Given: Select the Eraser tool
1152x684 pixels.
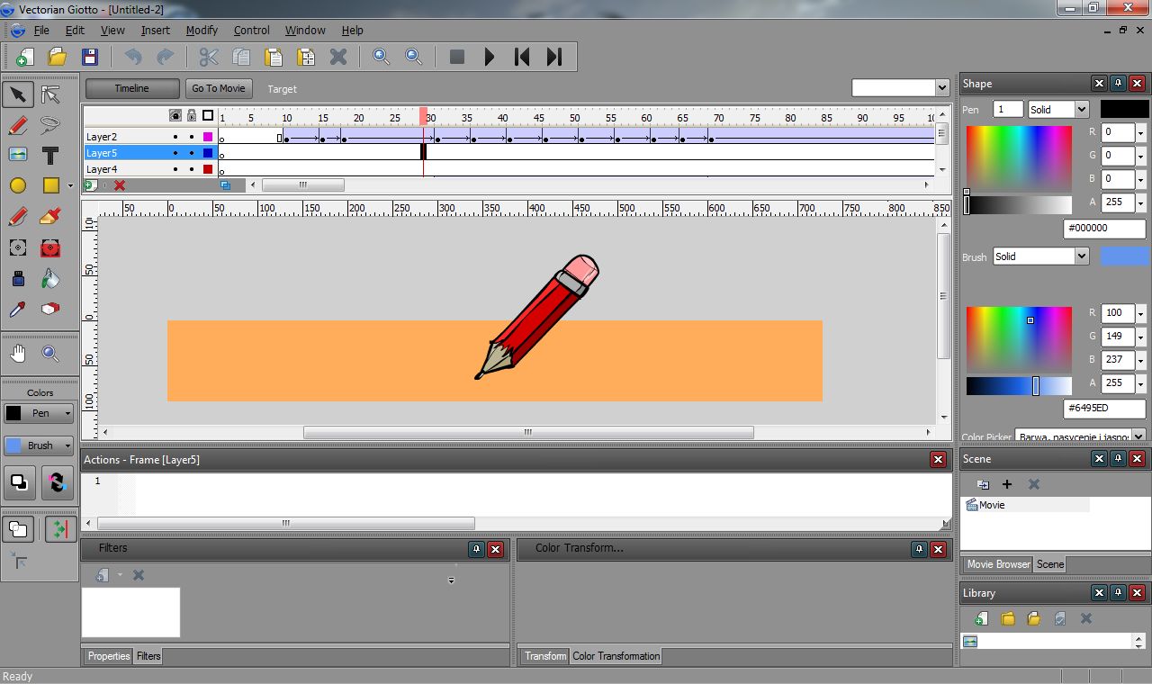Looking at the screenshot, I should pyautogui.click(x=49, y=309).
